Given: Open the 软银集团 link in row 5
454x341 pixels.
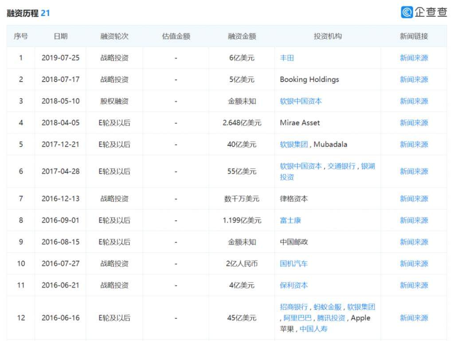Looking at the screenshot, I should [x=294, y=145].
